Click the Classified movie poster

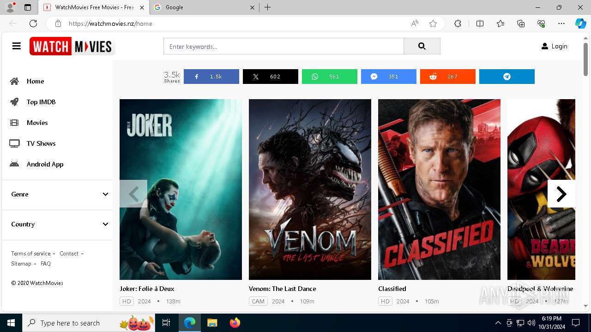coord(439,190)
